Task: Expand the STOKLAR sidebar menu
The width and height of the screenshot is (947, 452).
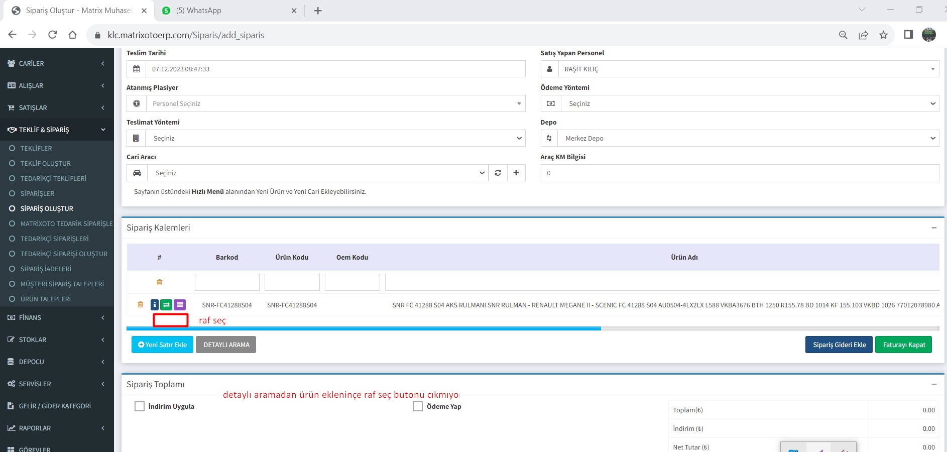Action: click(x=57, y=340)
